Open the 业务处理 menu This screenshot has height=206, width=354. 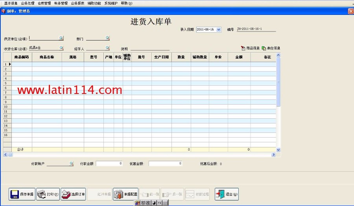28,3
